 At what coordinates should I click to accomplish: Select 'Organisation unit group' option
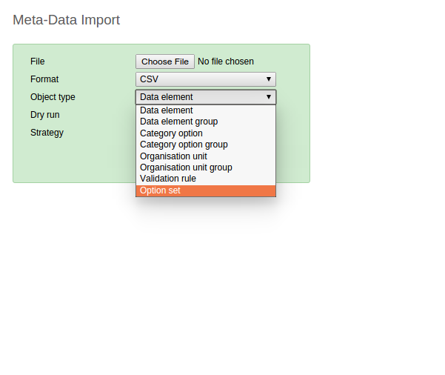tap(186, 167)
